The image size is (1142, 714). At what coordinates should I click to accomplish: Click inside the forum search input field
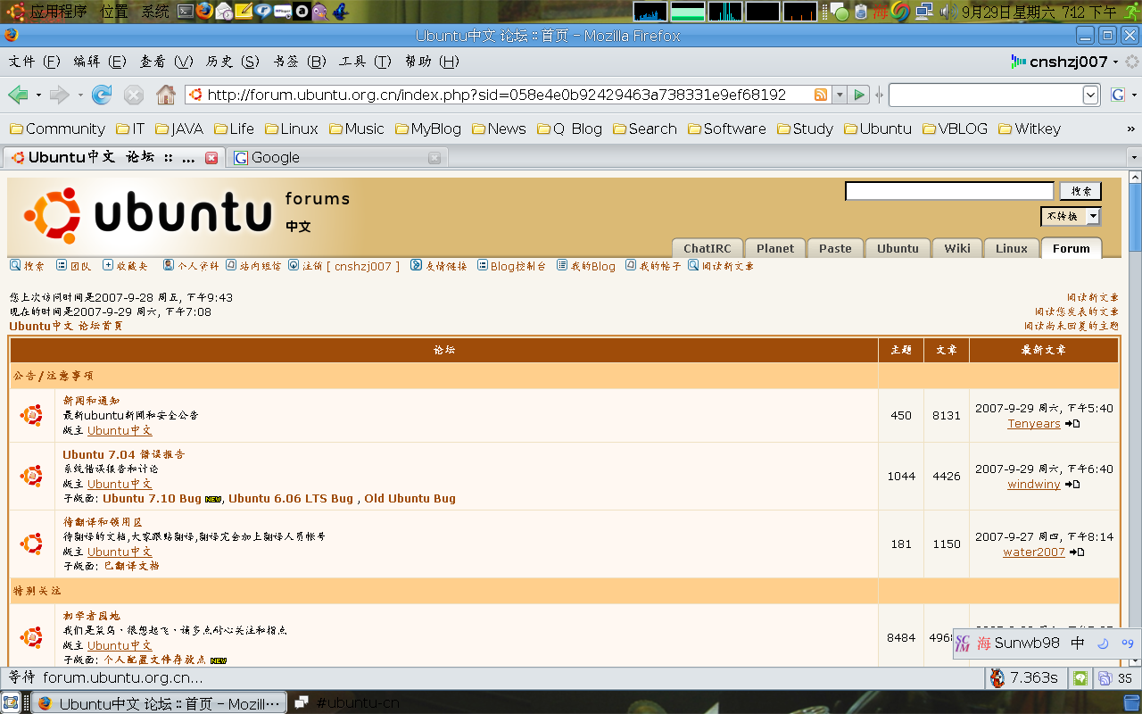949,191
